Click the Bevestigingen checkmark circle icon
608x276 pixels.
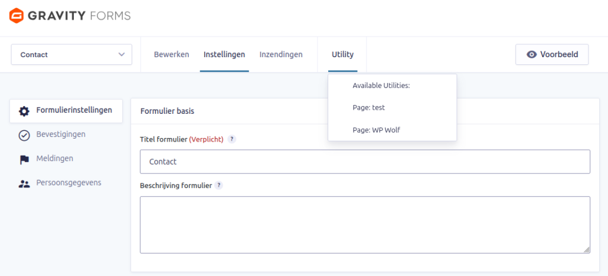24,135
